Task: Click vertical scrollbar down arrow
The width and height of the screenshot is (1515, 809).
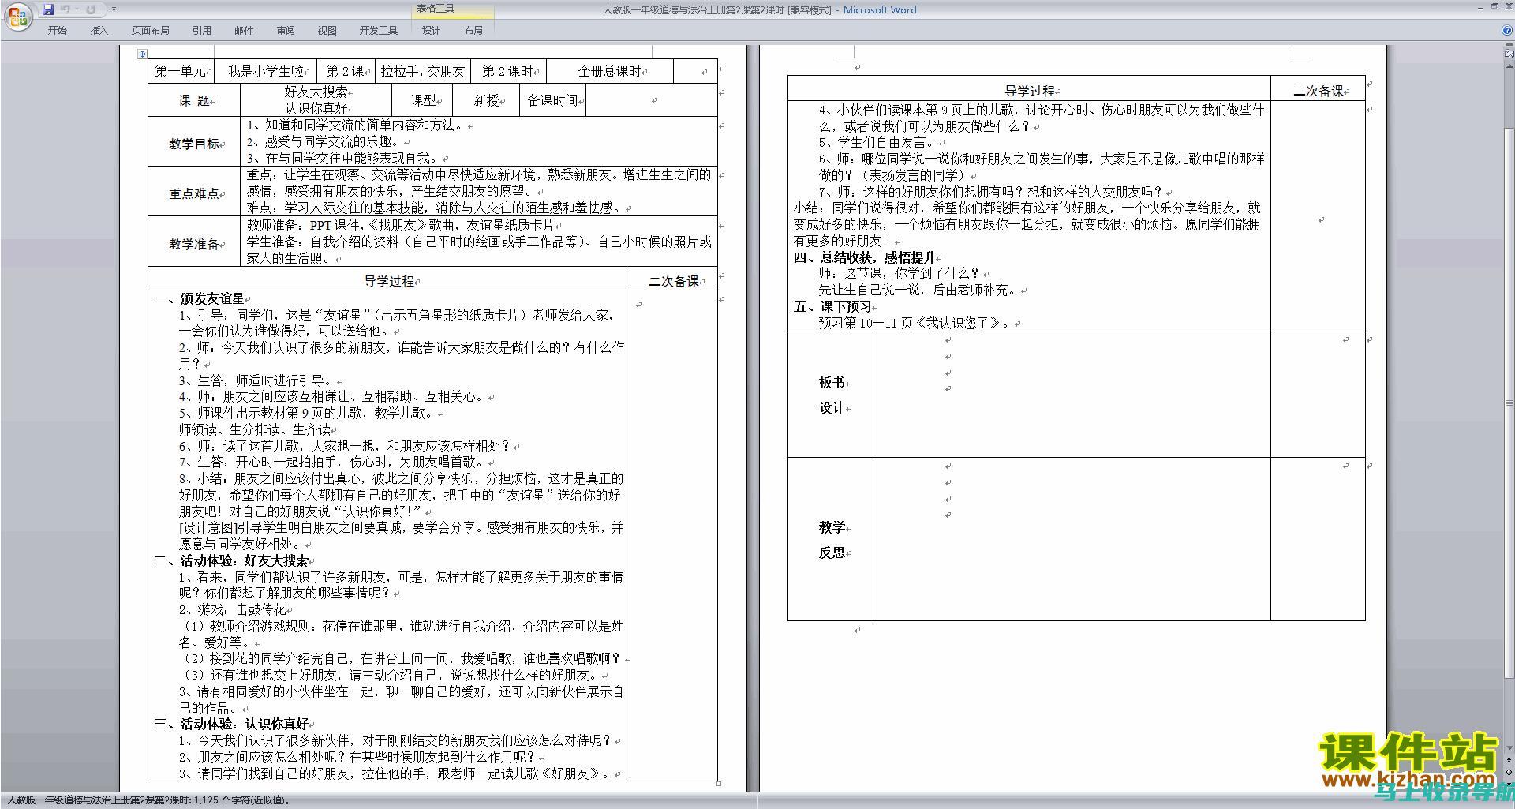Action: pos(1509,749)
